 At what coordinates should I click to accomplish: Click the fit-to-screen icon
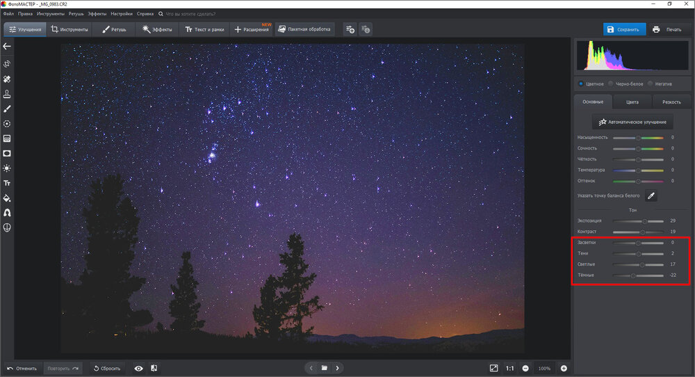tap(493, 368)
